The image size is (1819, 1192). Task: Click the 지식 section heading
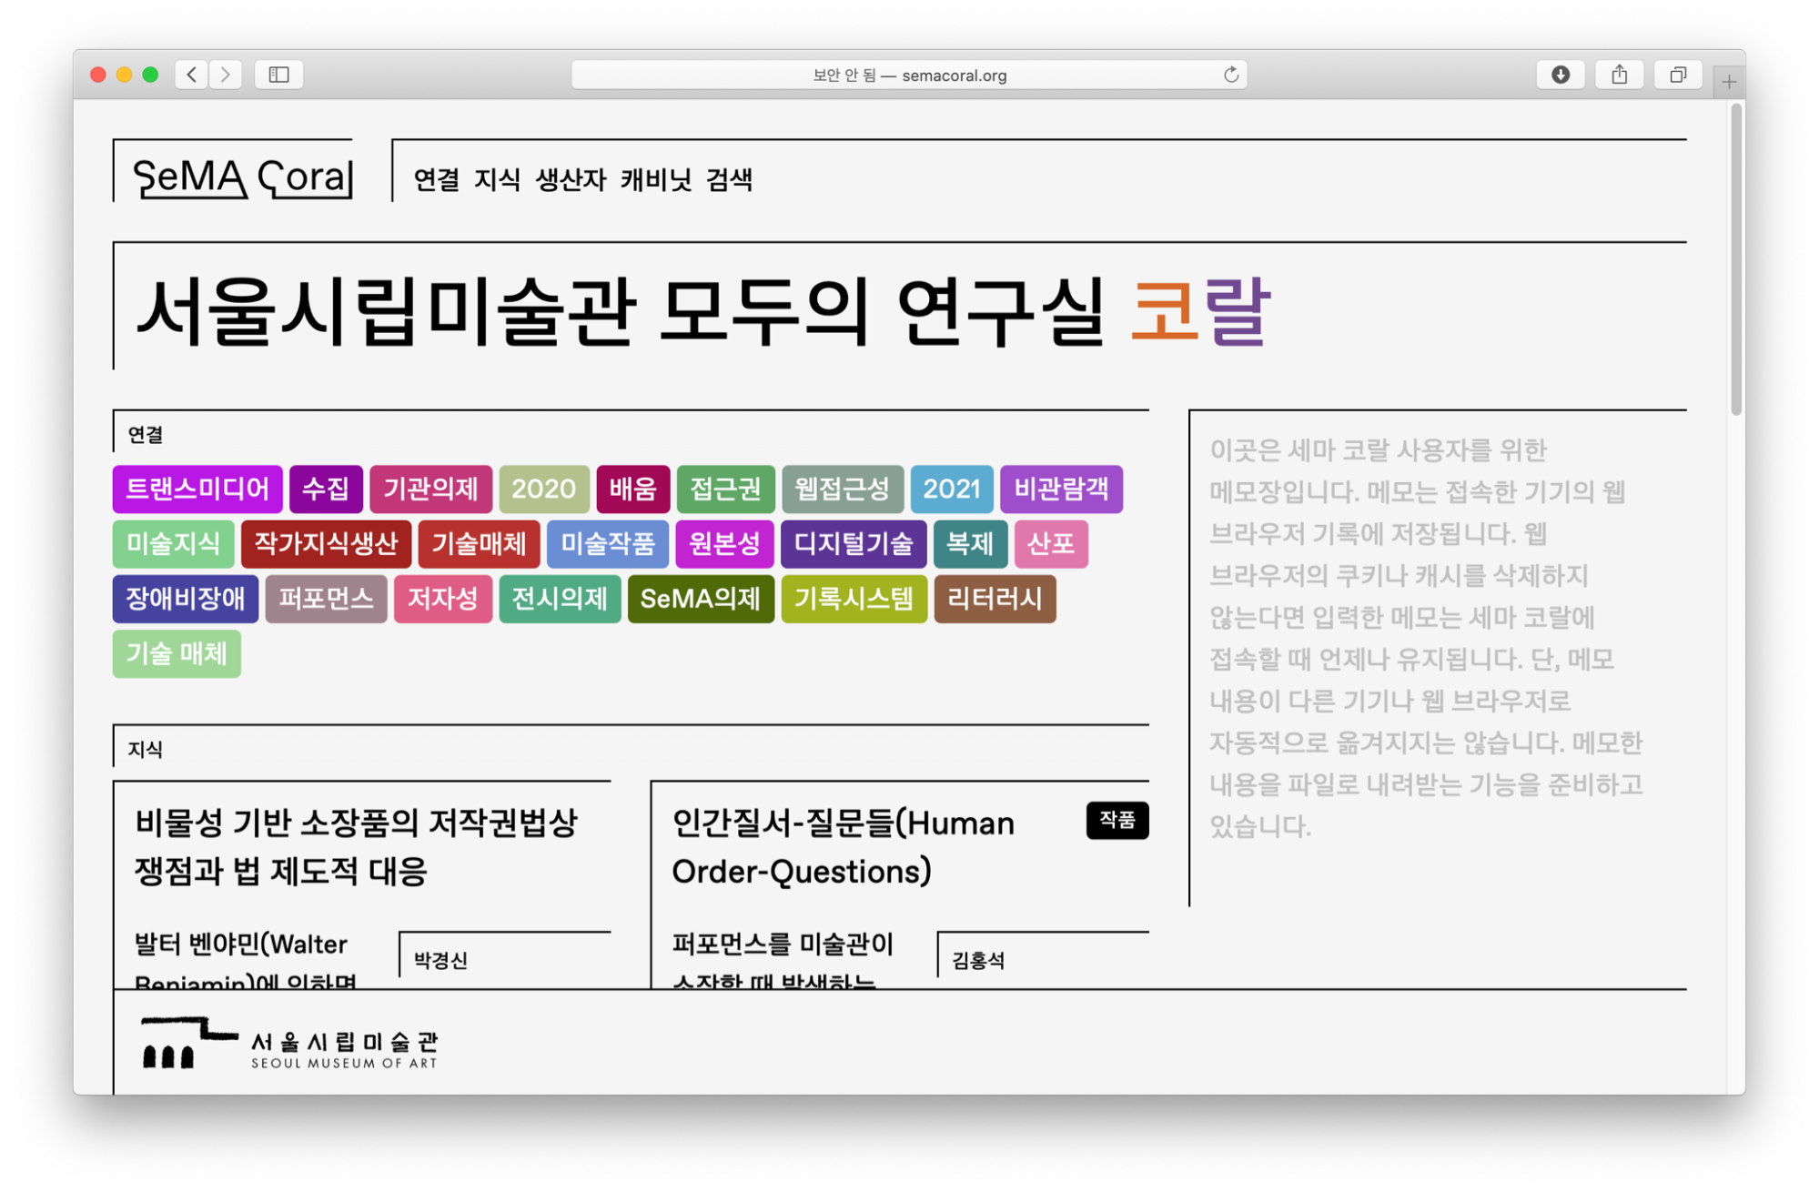tap(145, 749)
